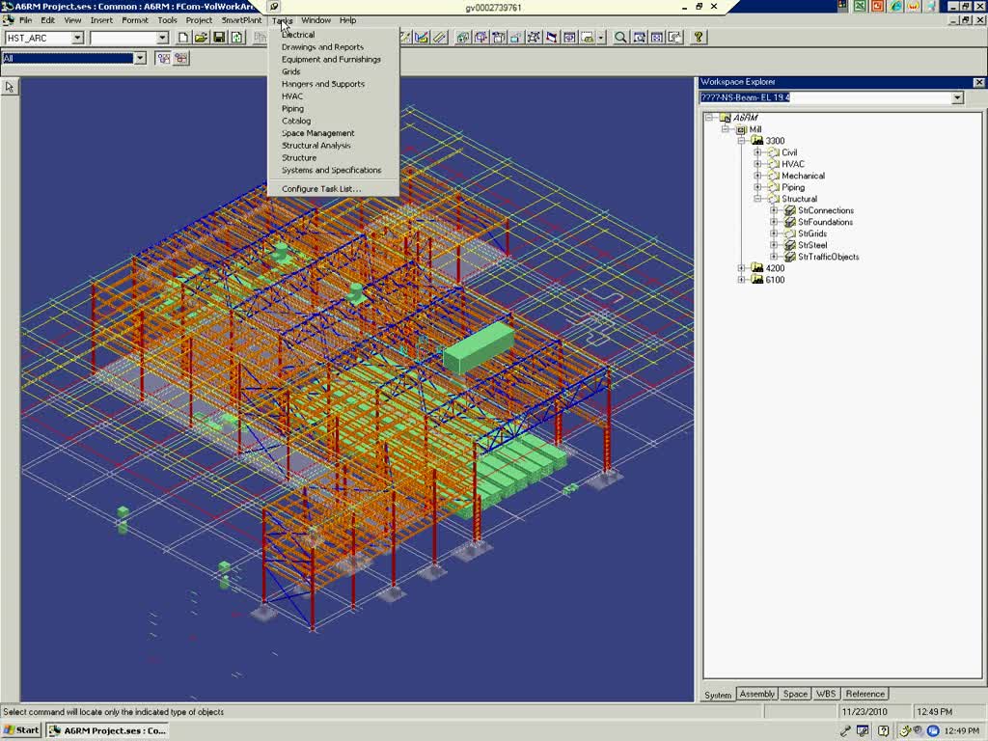Select Space Management in Tasks menu
988x741 pixels.
click(x=318, y=133)
